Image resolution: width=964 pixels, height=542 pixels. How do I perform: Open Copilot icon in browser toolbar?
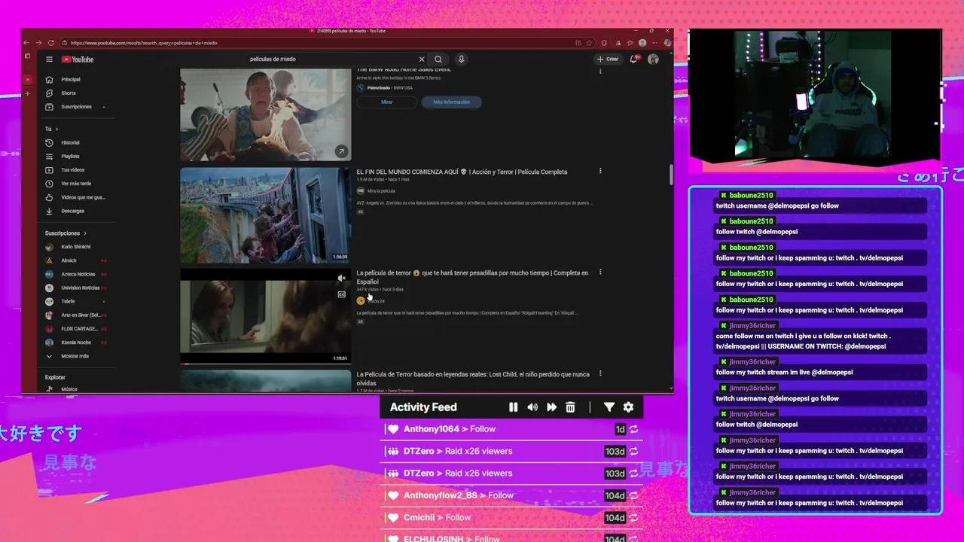[667, 43]
